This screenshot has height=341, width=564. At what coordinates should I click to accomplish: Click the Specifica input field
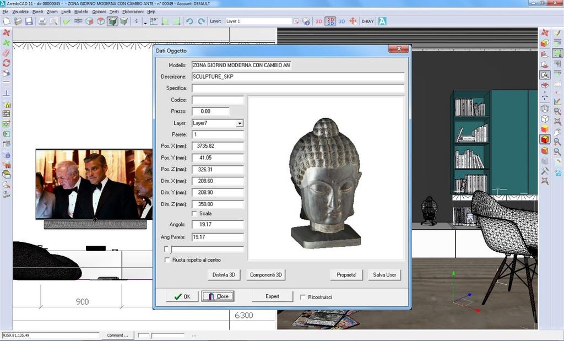coord(298,88)
